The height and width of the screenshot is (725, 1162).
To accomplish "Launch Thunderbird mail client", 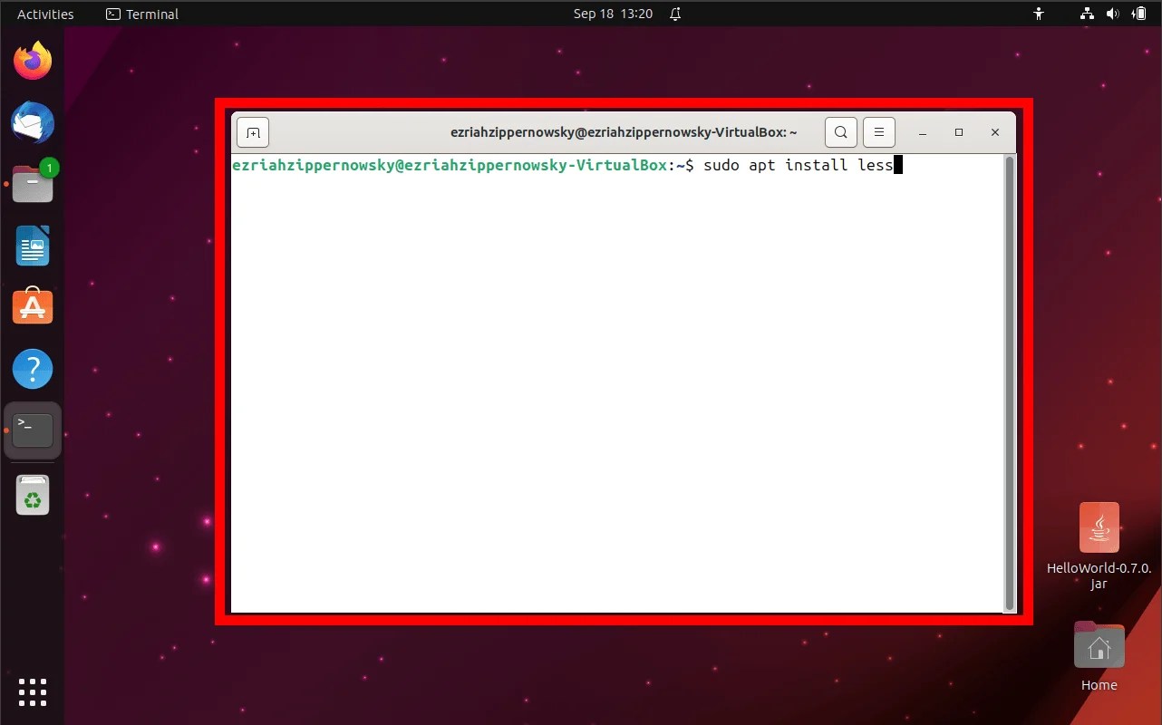I will click(33, 122).
